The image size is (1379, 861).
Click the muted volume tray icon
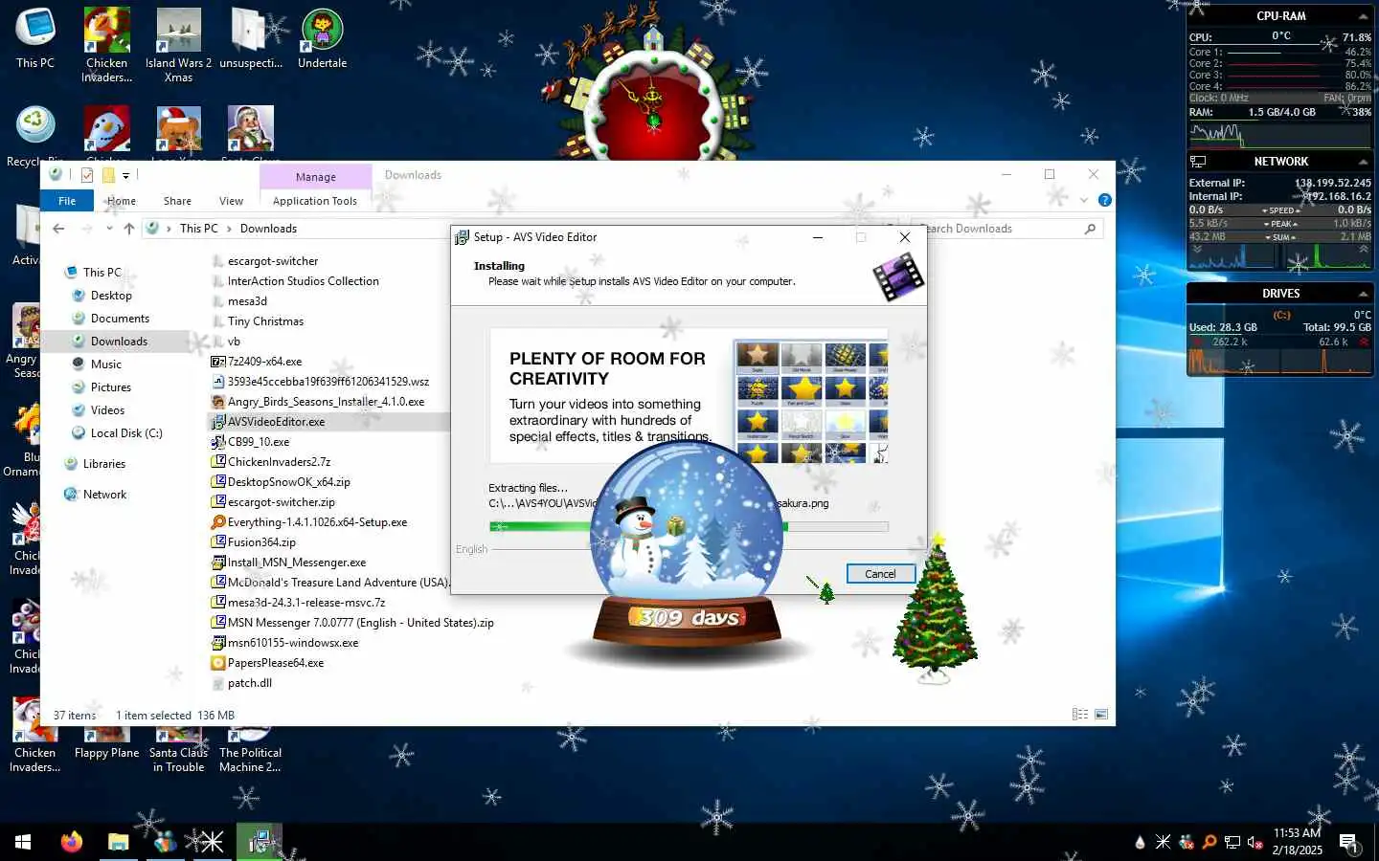(1255, 842)
